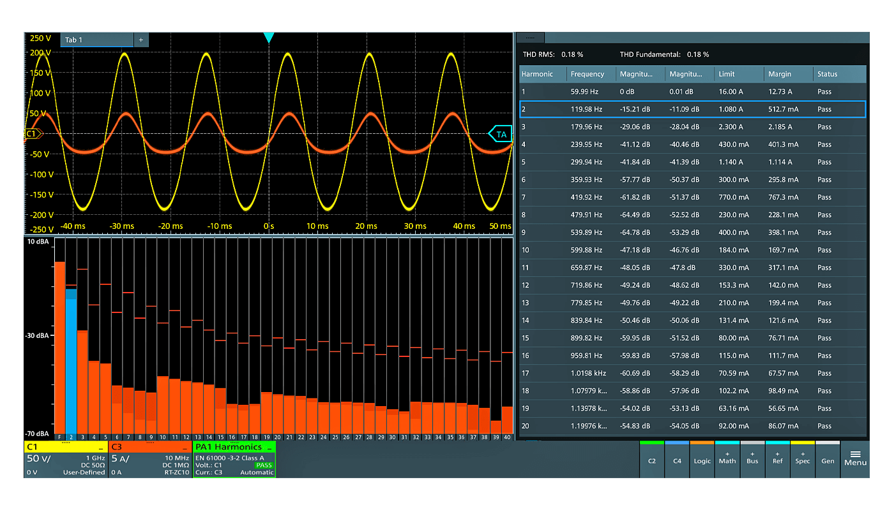The width and height of the screenshot is (894, 510).
Task: Minimize the C1 channel signal box
Action: [x=102, y=448]
